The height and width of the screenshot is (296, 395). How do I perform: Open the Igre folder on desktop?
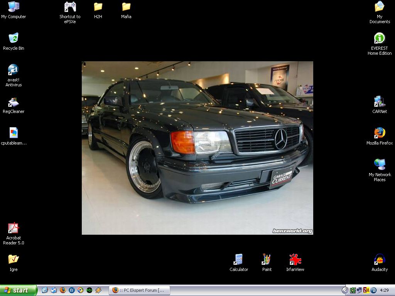tap(14, 260)
